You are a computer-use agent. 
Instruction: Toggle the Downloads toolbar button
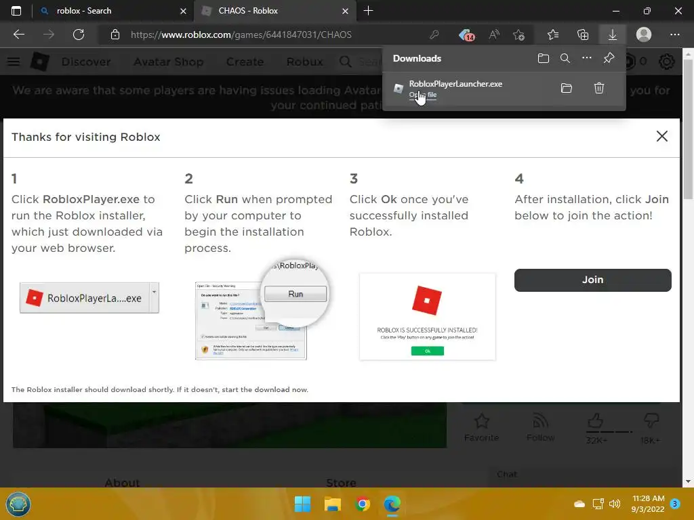[x=612, y=35]
